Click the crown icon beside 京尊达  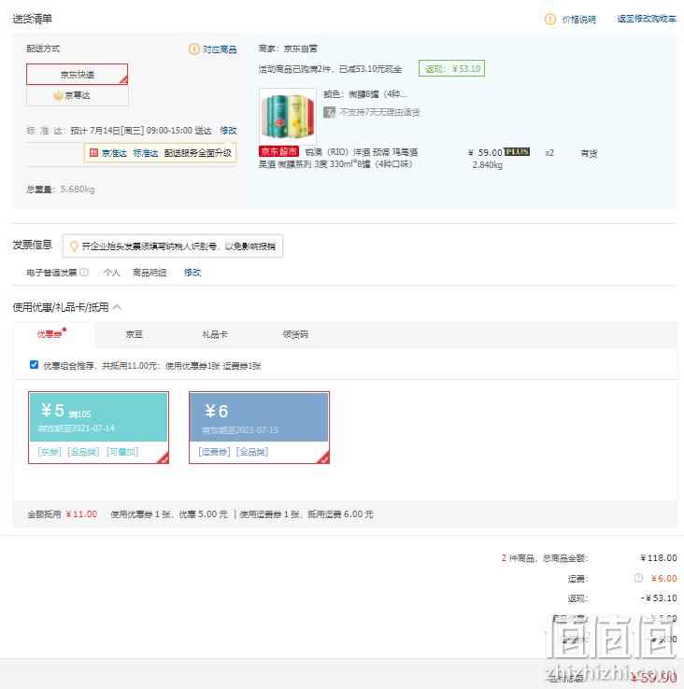click(x=58, y=95)
